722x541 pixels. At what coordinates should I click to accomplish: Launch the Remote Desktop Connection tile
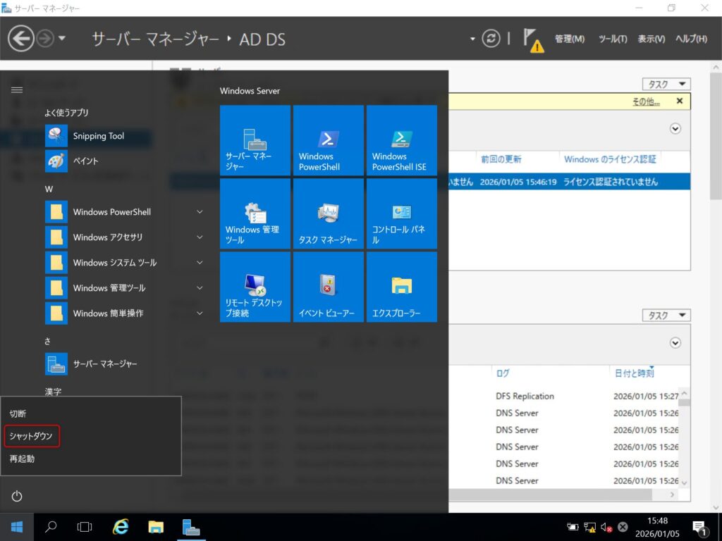click(x=255, y=287)
